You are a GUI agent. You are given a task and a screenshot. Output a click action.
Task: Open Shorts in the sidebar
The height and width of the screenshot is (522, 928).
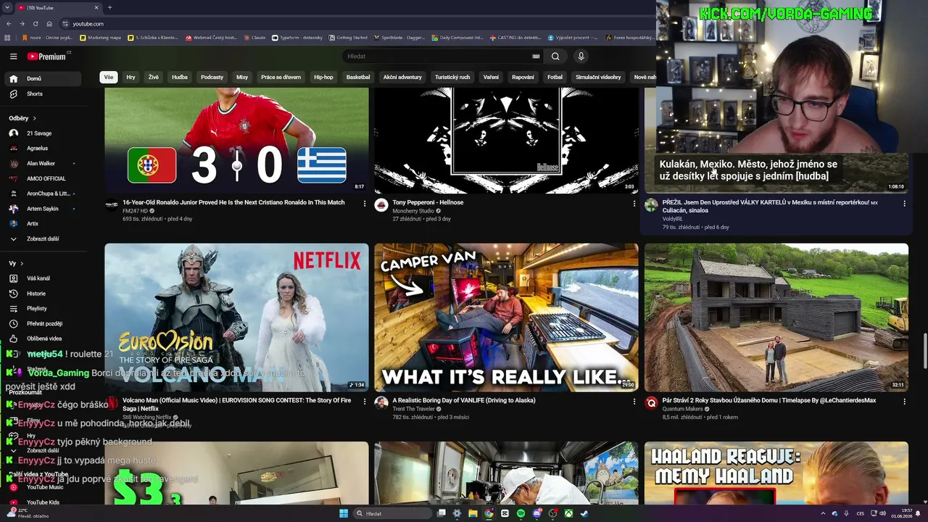44,94
